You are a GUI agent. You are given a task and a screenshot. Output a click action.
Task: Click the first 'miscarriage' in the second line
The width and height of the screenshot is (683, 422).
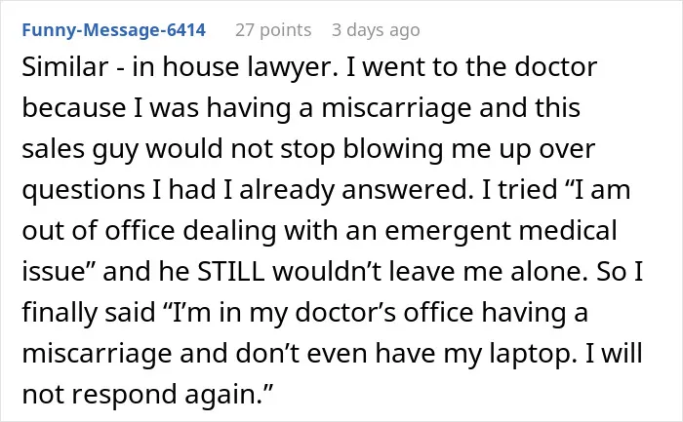click(x=396, y=109)
